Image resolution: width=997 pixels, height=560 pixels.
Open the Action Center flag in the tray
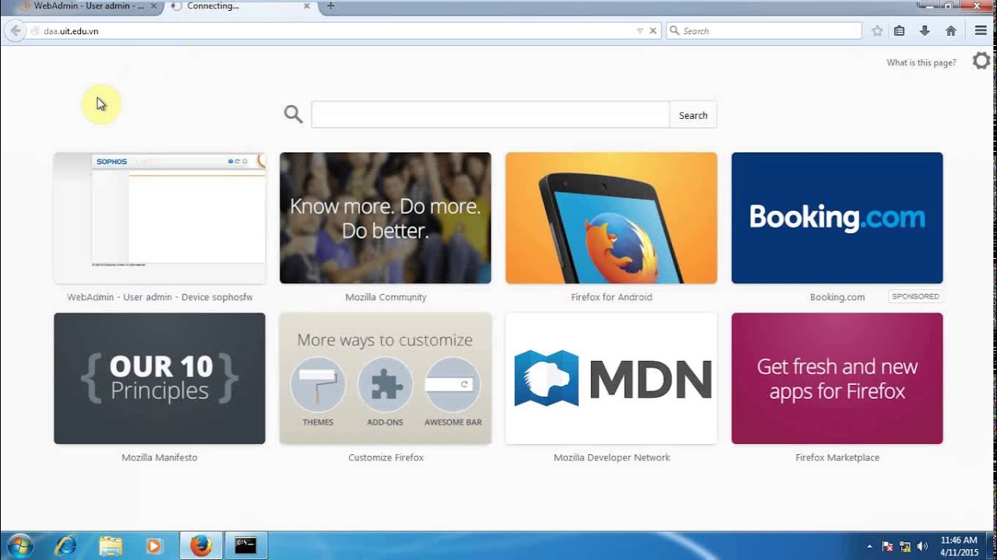(887, 546)
